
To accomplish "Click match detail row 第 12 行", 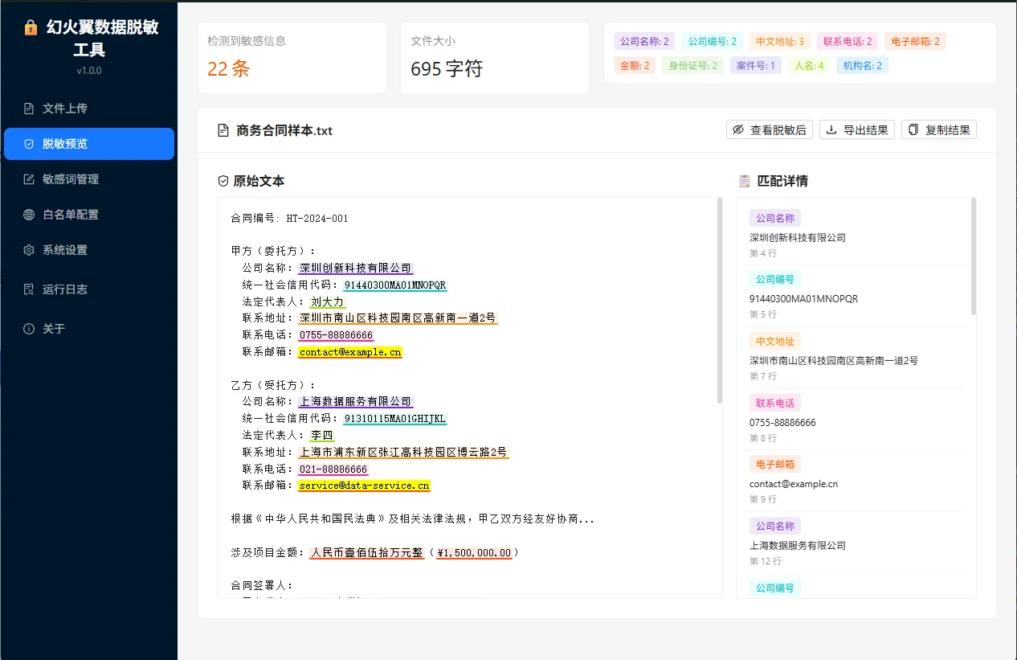I will click(853, 543).
